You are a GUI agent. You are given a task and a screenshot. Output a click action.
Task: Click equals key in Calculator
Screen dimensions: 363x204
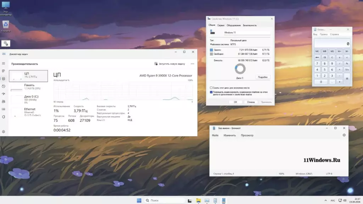(x=347, y=79)
